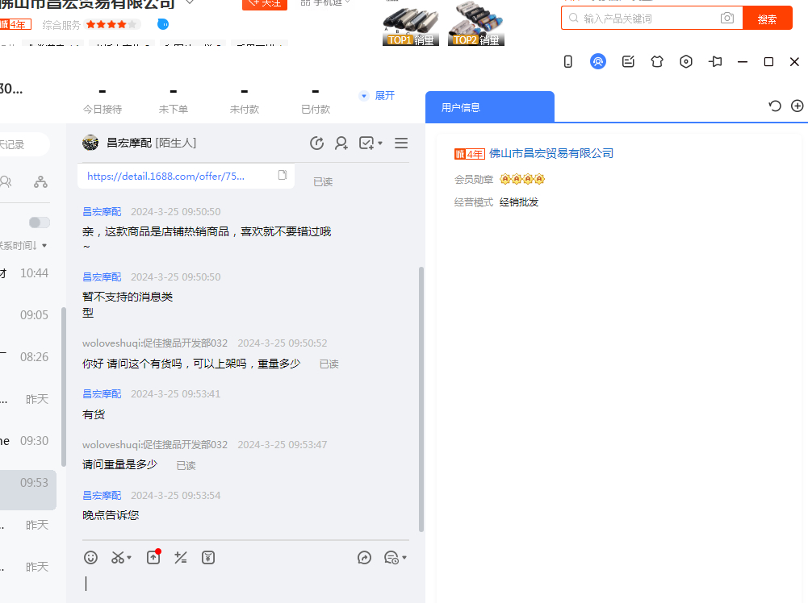Image resolution: width=808 pixels, height=603 pixels.
Task: Pin the window with the pushpin icon
Action: [715, 62]
